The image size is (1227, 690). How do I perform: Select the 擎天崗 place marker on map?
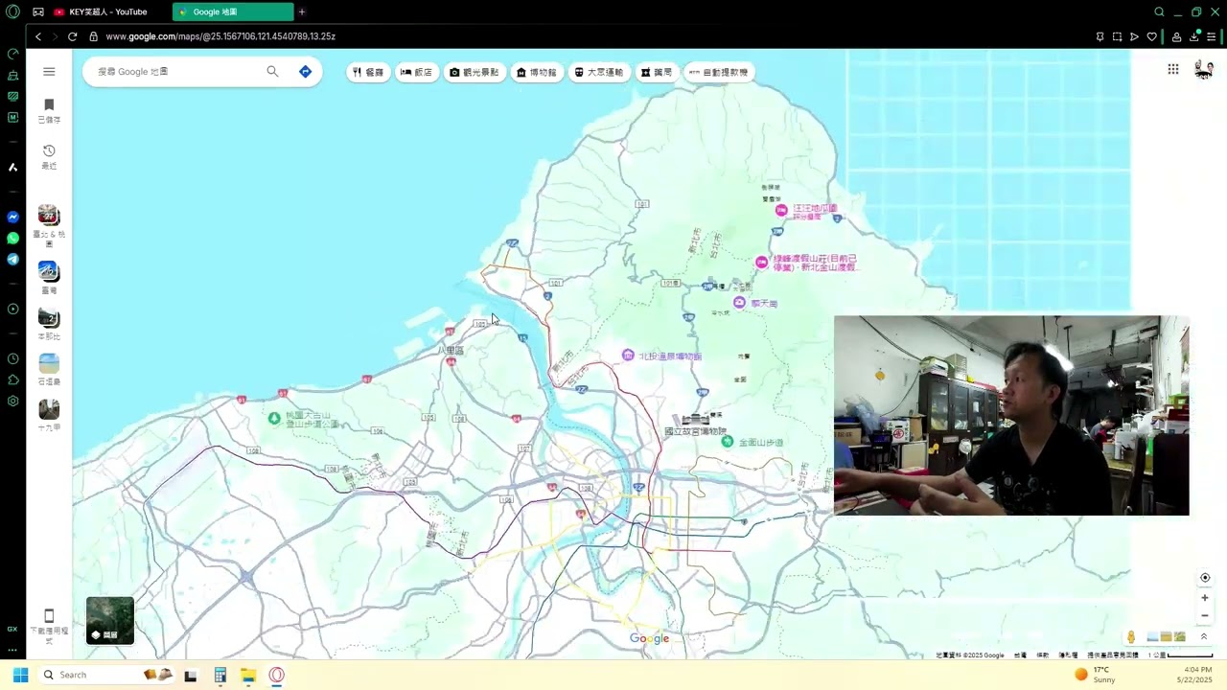click(739, 303)
